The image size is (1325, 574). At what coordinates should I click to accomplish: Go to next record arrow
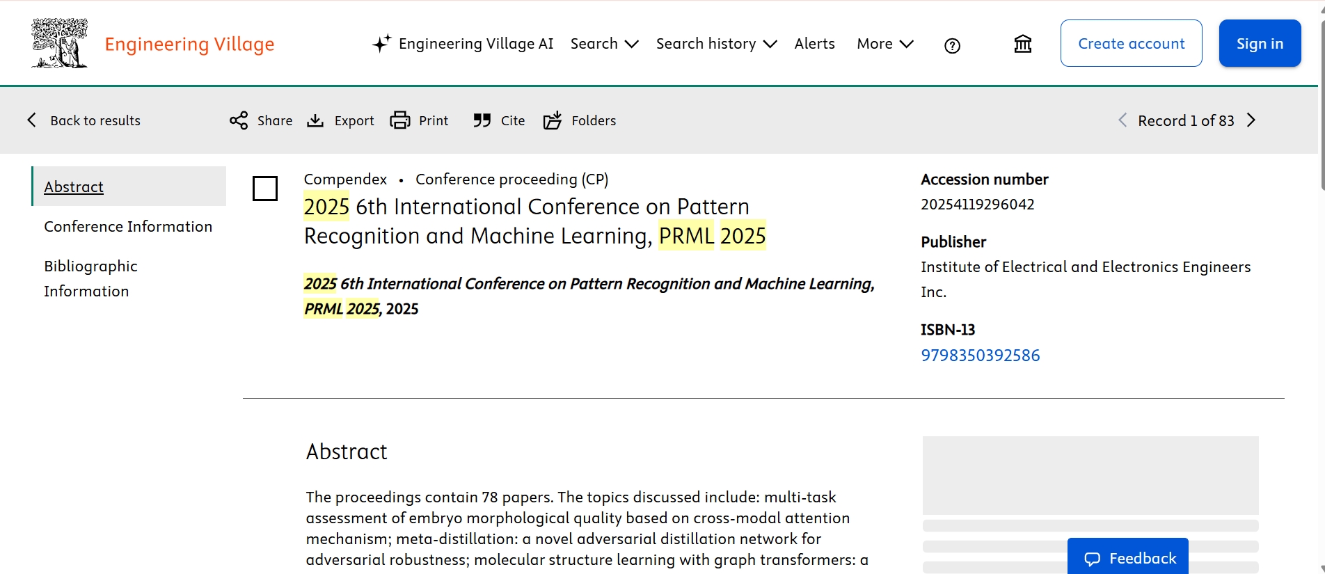click(1251, 120)
